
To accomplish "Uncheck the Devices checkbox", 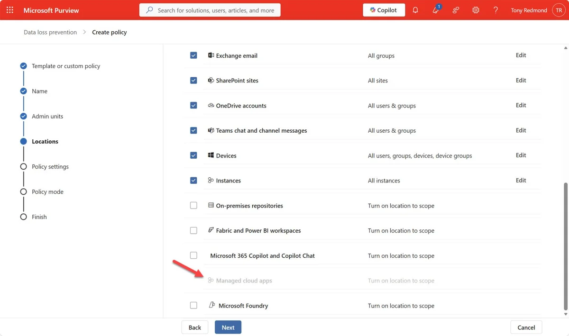I will point(193,155).
